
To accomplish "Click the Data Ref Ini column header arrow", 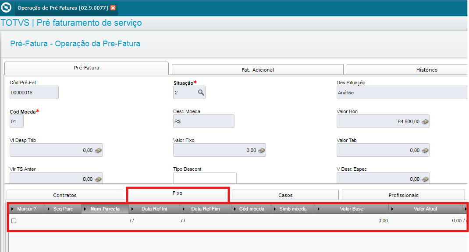I will tap(132, 209).
